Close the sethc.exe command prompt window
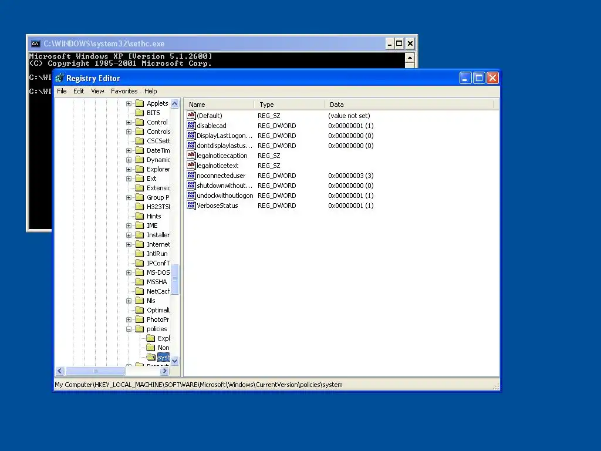601x451 pixels. (x=410, y=43)
